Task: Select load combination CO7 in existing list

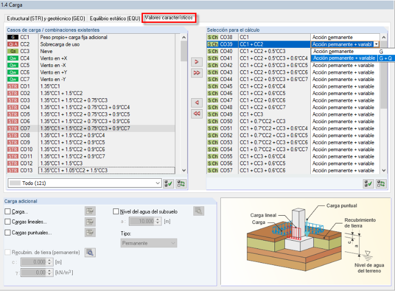Action: pos(90,128)
